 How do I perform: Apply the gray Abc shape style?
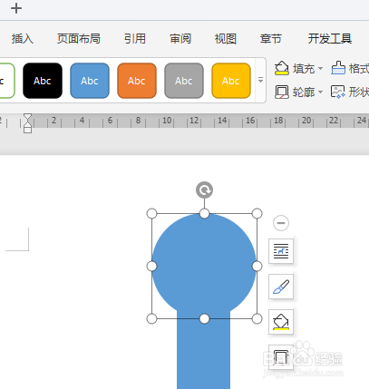coord(184,81)
